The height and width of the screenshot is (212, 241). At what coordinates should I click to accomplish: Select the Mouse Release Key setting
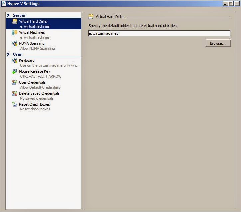click(x=44, y=74)
